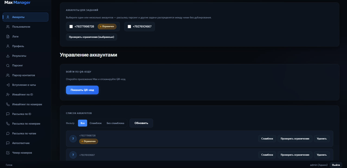Click Проверить ограничения (выбранные) button
The image size is (347, 168).
[x=91, y=37]
